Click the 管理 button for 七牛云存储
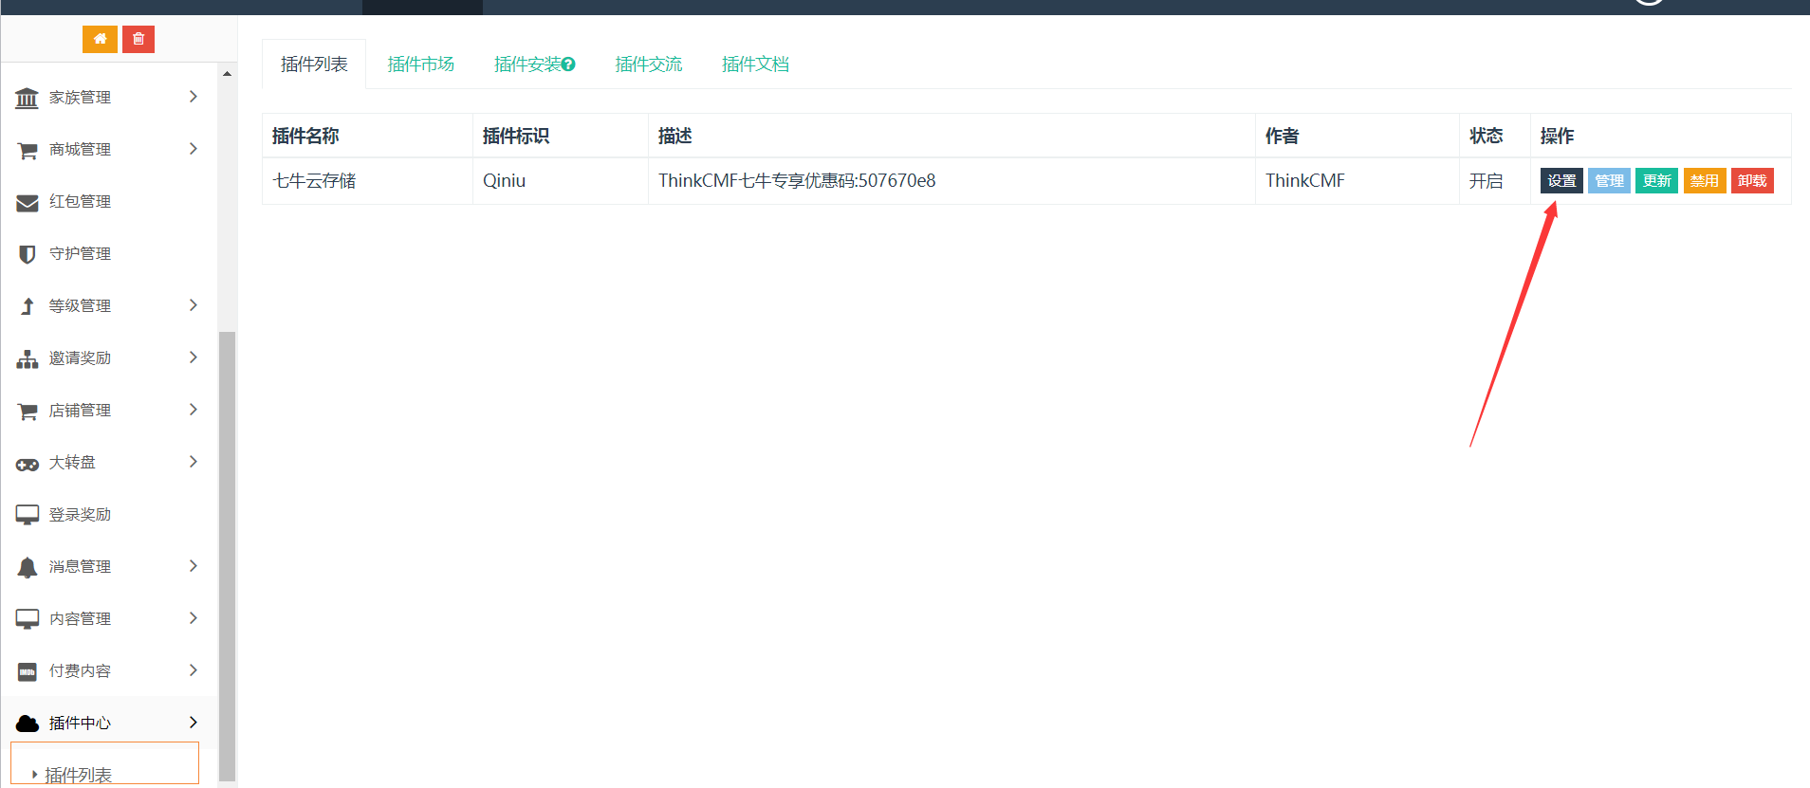 point(1609,181)
